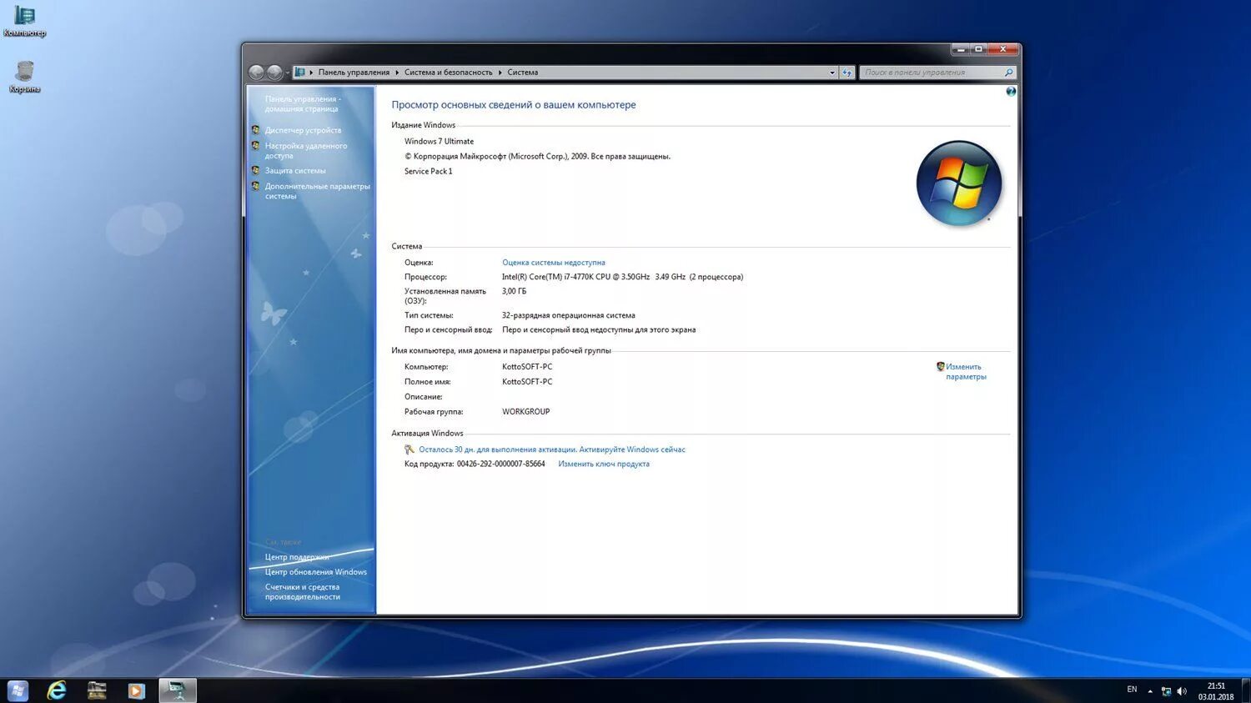
Task: Show hidden tray icons arrow
Action: (1150, 691)
